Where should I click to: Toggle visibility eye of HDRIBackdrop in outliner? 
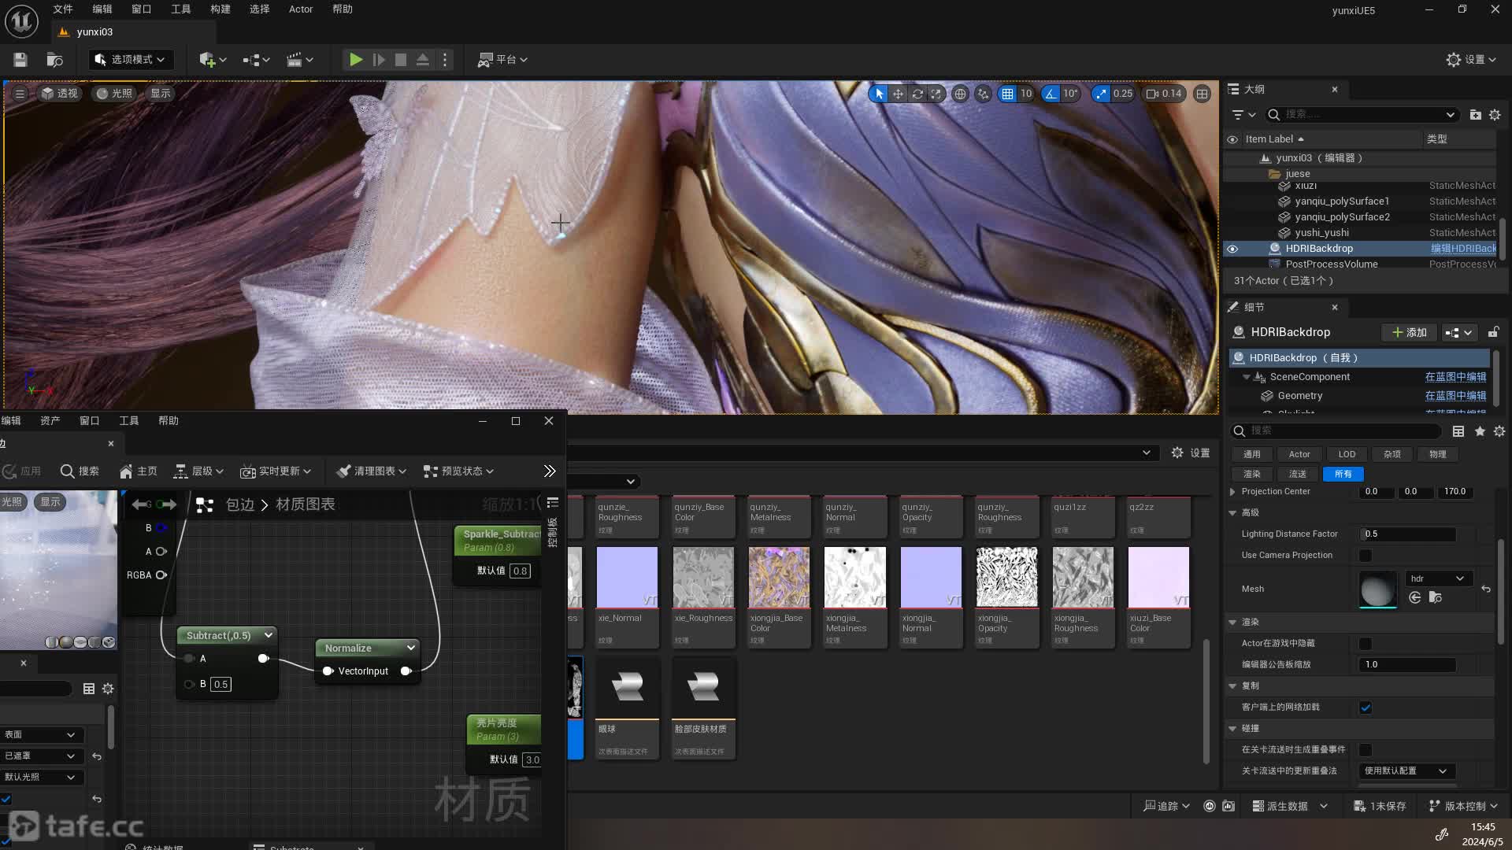coord(1232,249)
